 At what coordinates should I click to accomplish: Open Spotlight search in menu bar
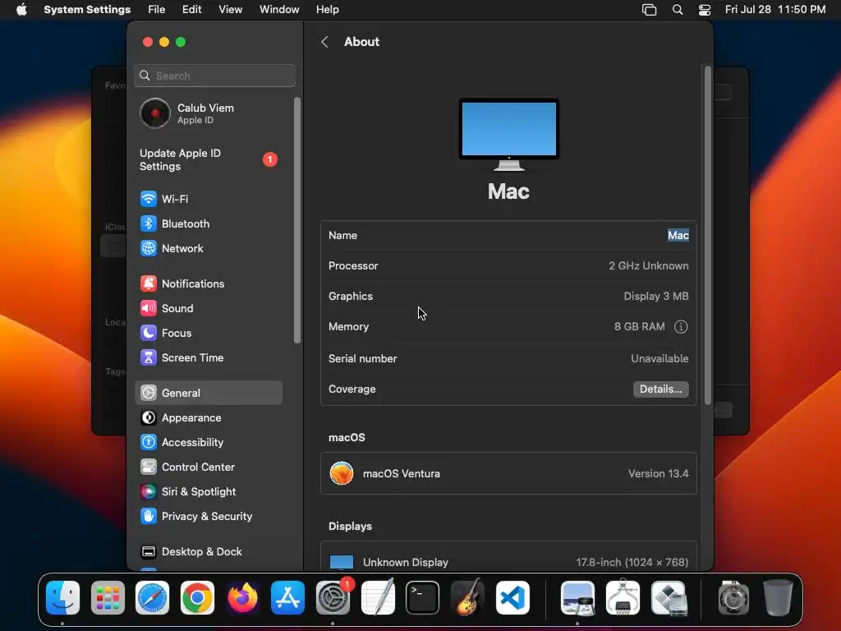click(x=678, y=10)
